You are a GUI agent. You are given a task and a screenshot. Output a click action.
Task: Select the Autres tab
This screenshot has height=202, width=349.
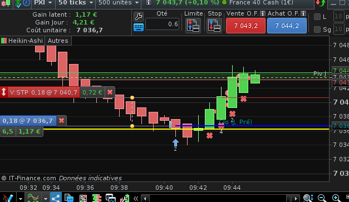[x=58, y=41]
